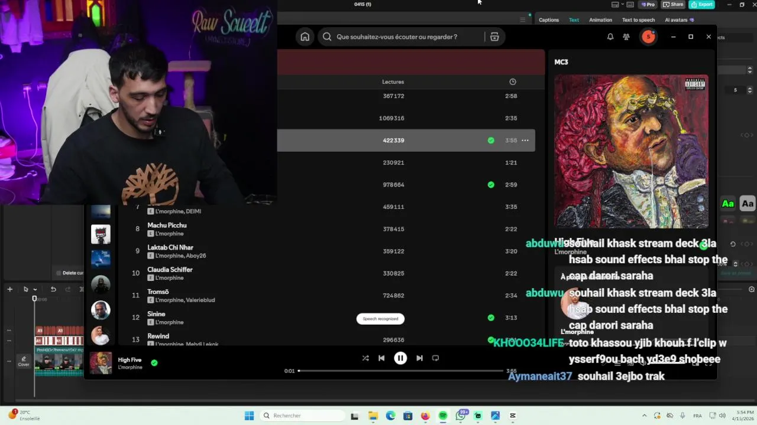Toggle Spotify repeat
This screenshot has width=757, height=425.
coord(435,358)
